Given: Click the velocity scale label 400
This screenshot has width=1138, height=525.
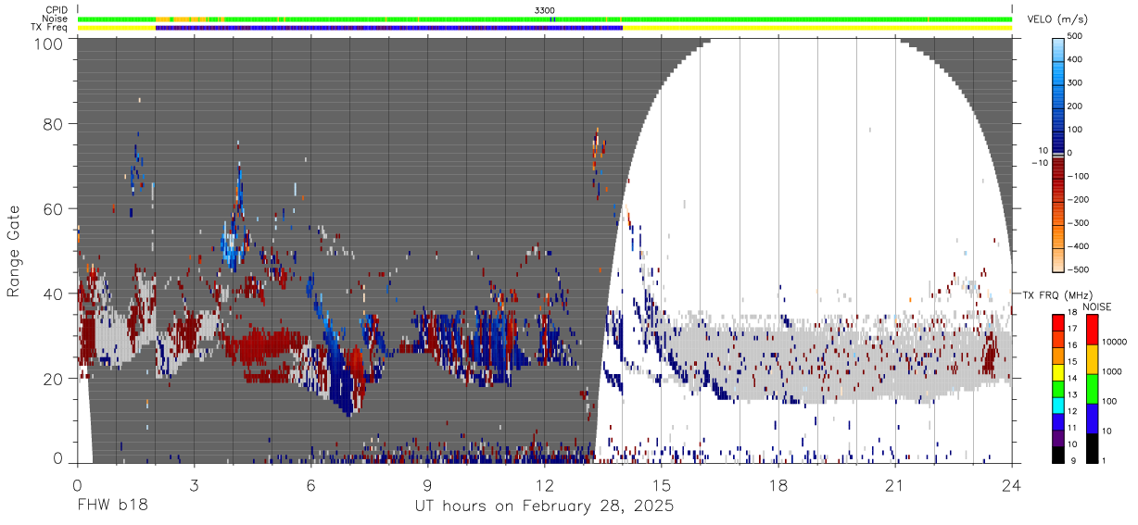Looking at the screenshot, I should pos(1076,59).
